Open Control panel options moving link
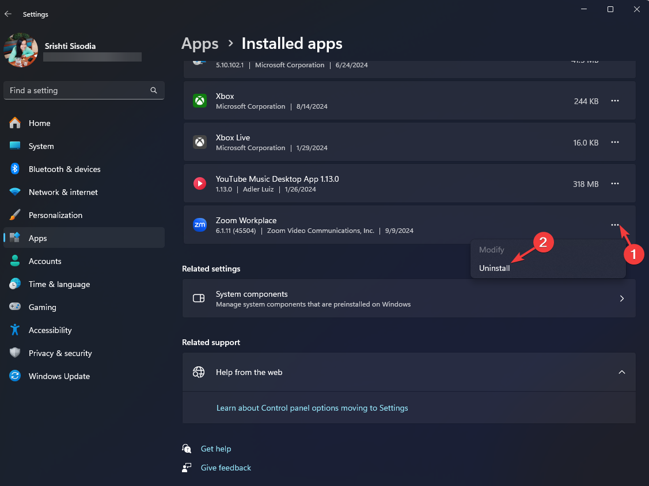The height and width of the screenshot is (486, 649). point(312,408)
